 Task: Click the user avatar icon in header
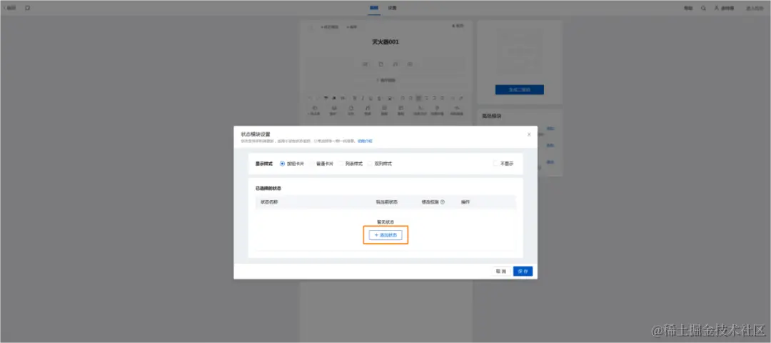tap(717, 9)
